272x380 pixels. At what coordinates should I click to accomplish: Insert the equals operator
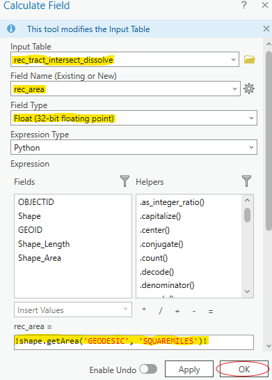(x=211, y=312)
